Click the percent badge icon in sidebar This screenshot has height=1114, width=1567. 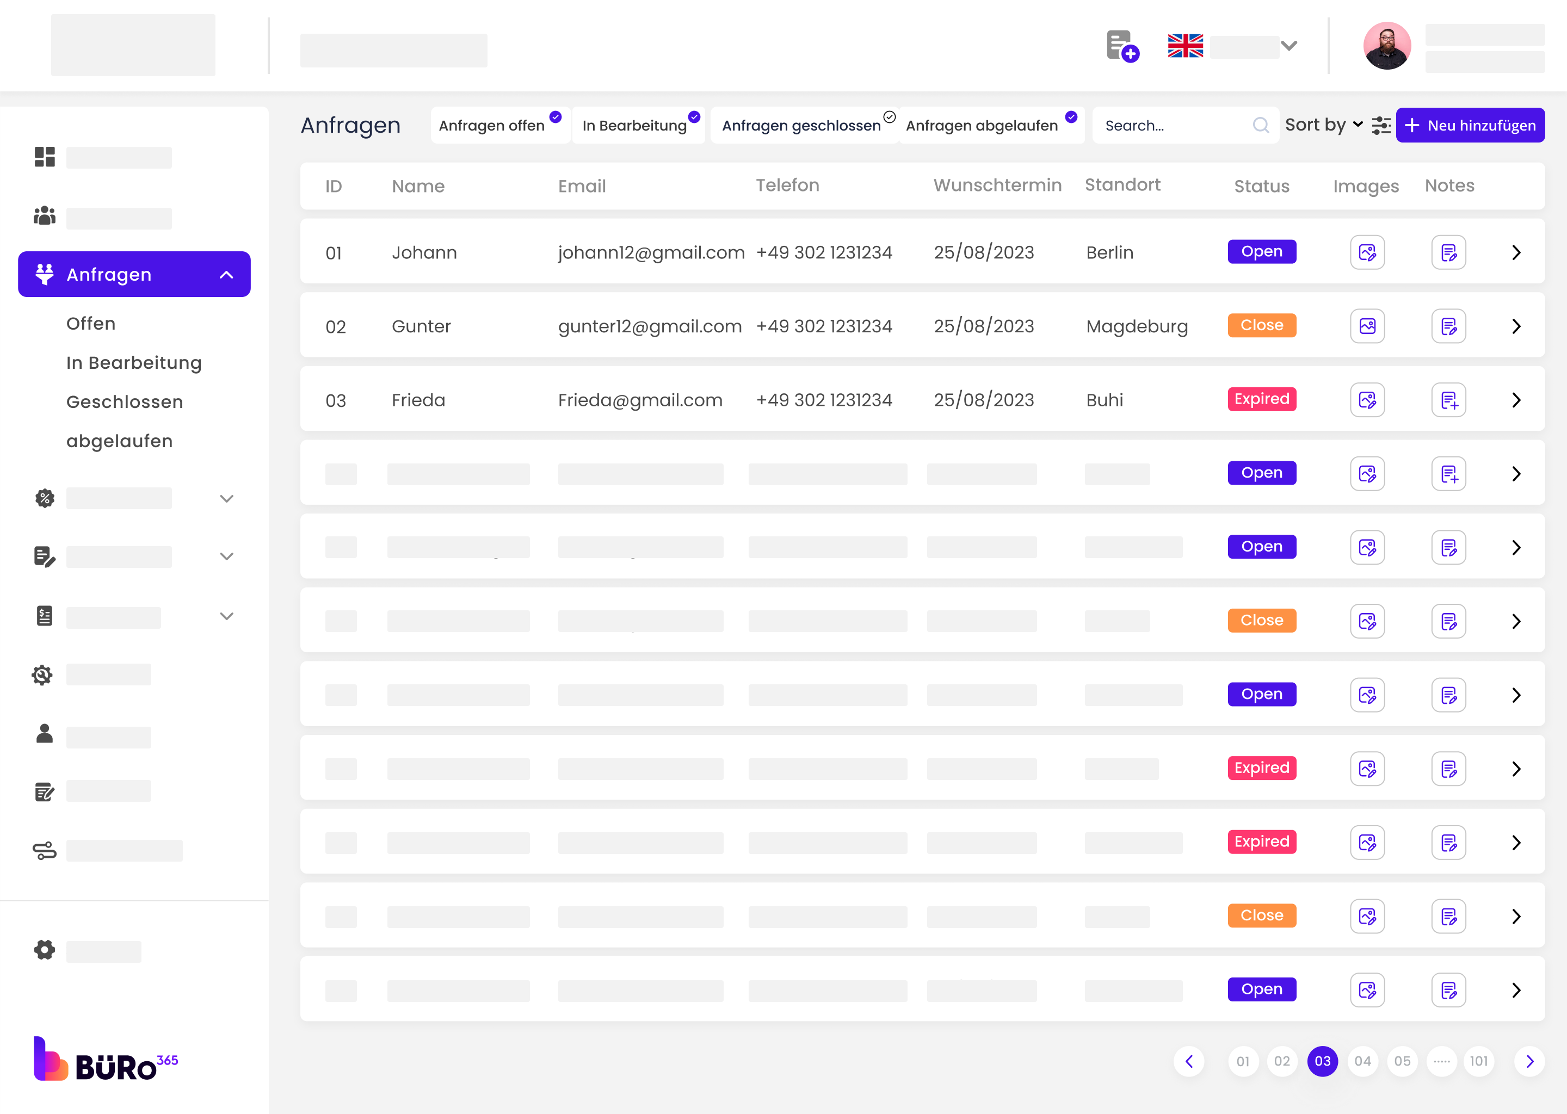[x=45, y=498]
